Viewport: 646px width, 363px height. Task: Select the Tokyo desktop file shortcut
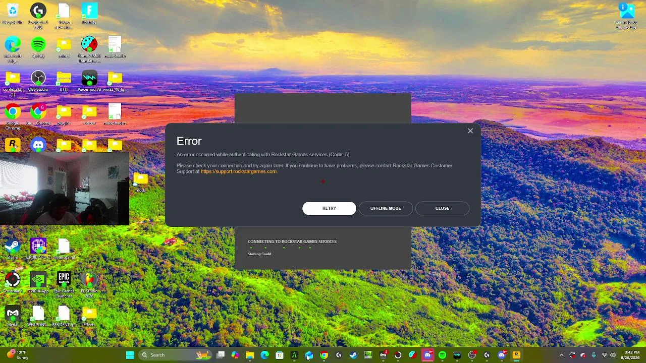tap(64, 16)
